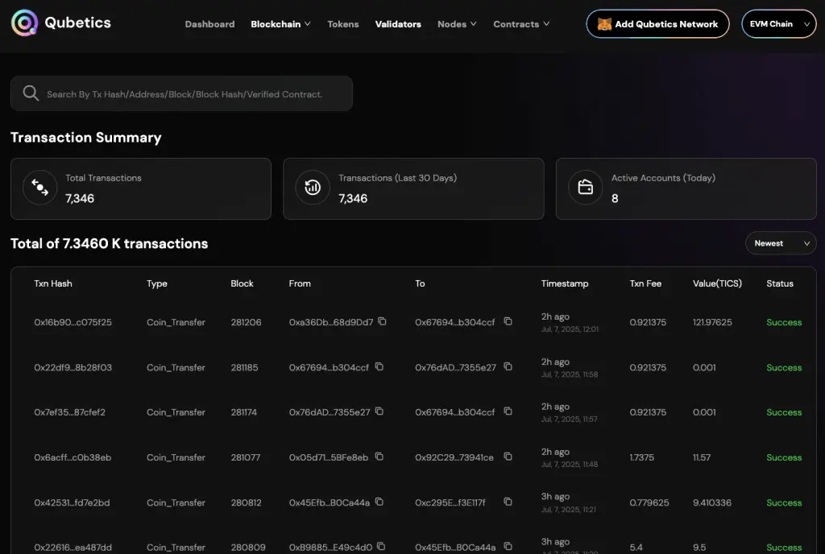This screenshot has width=825, height=554.
Task: Click Add Qubetics Network button
Action: (x=657, y=23)
